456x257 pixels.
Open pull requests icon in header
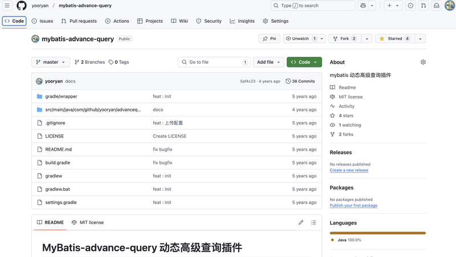tap(424, 6)
